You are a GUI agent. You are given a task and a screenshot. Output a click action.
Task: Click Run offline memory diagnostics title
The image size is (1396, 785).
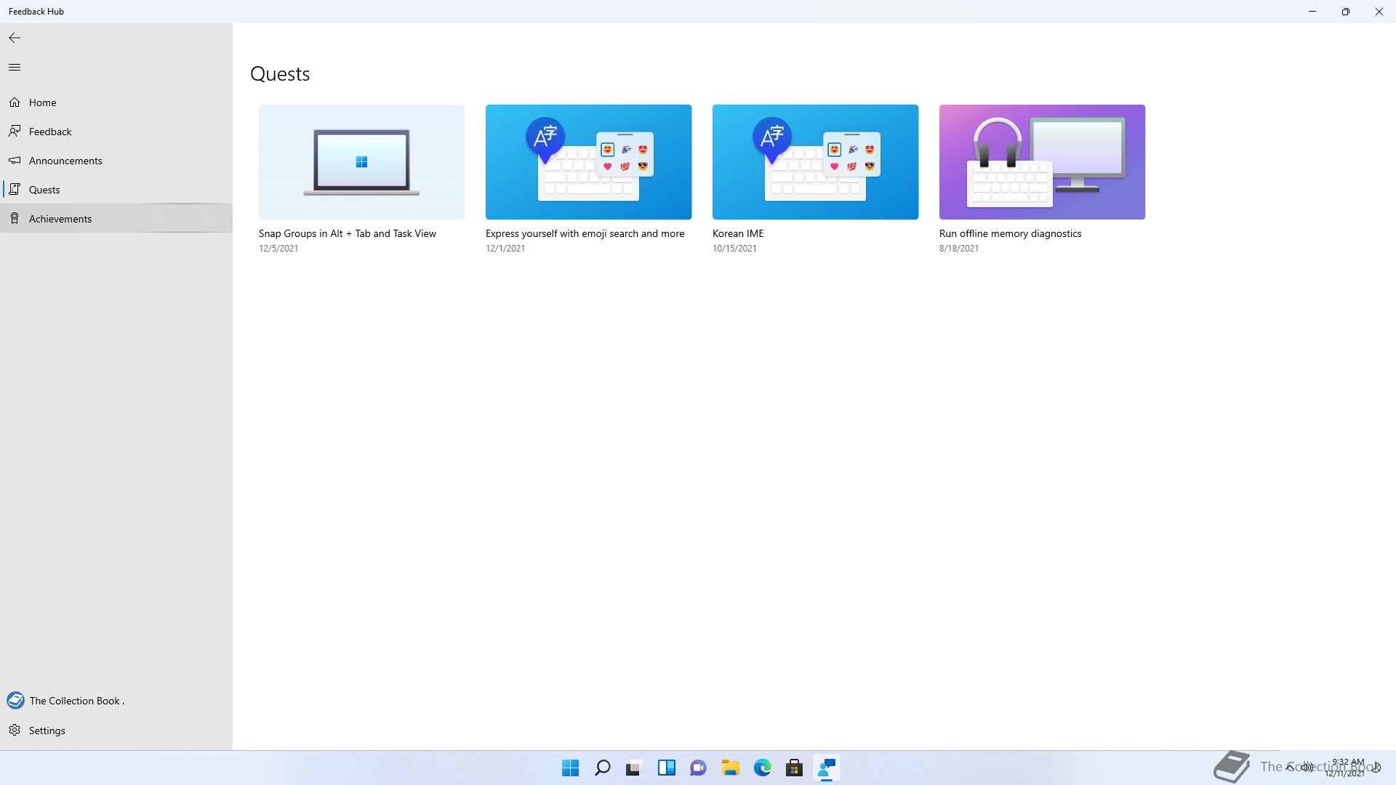pos(1010,233)
